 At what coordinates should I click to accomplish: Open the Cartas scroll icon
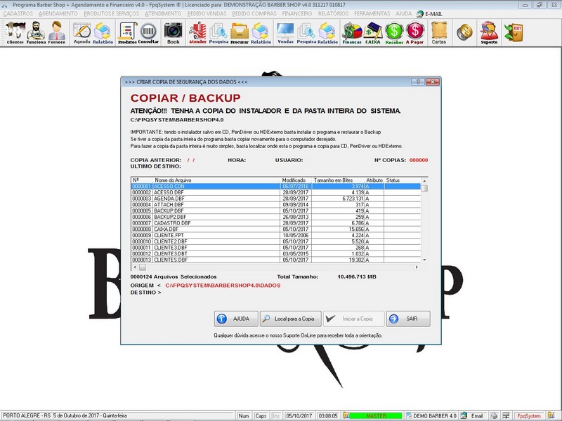point(438,32)
